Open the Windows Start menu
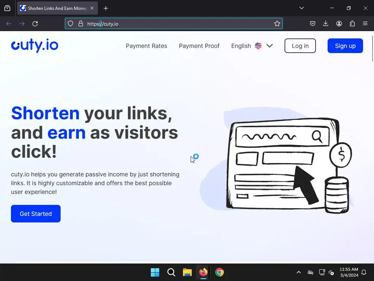 [155, 272]
